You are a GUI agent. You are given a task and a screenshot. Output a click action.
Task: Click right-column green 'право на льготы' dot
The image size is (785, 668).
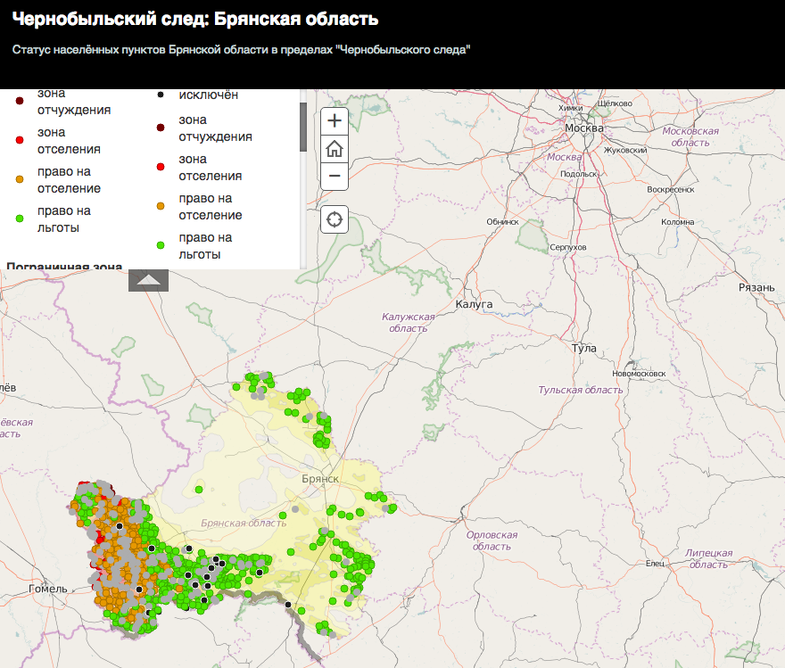pos(161,245)
